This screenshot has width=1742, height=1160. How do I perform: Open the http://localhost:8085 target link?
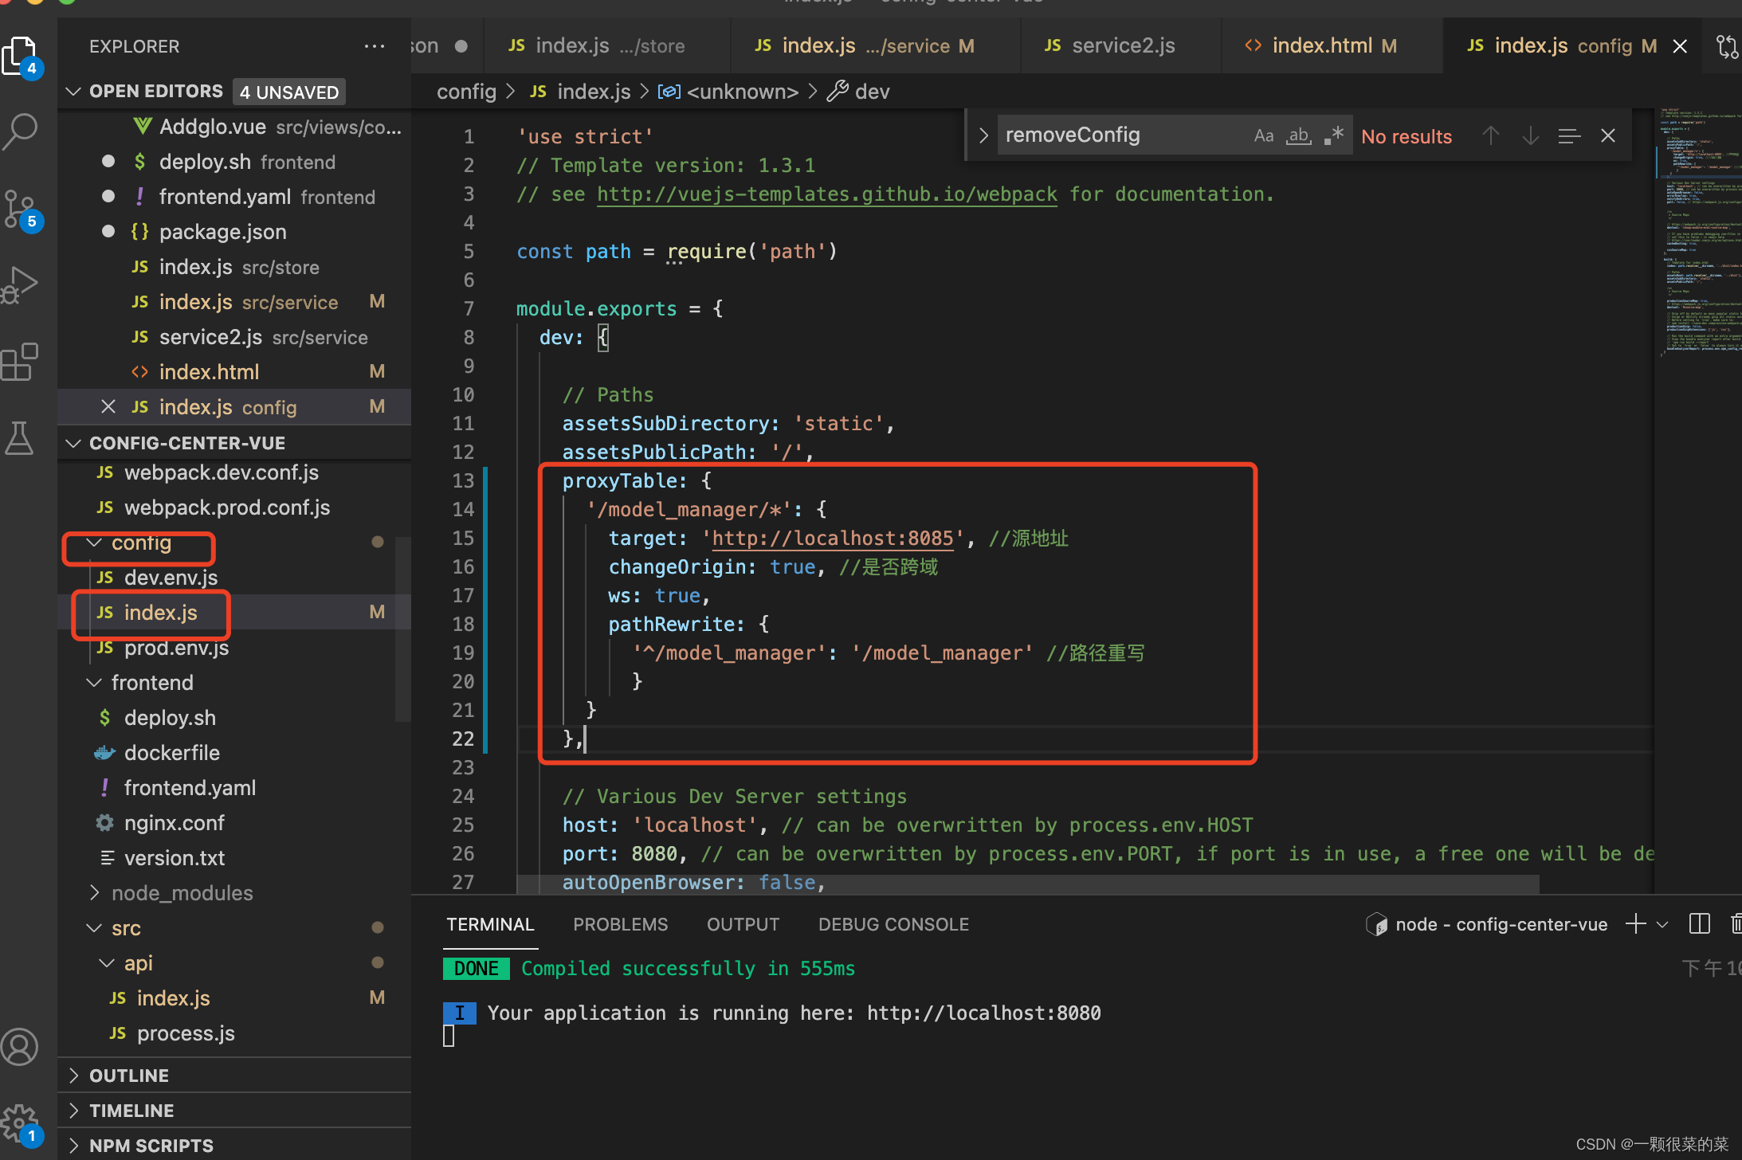(833, 539)
